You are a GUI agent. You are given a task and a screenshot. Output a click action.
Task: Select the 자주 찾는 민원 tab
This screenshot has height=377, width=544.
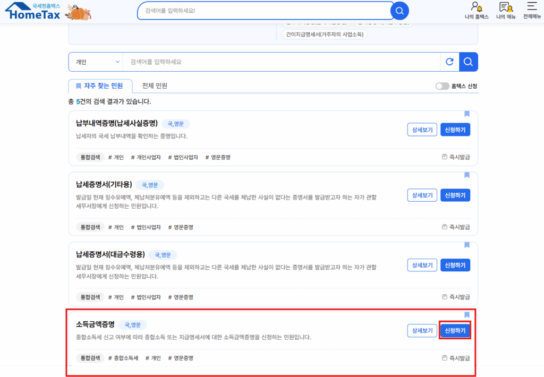100,85
